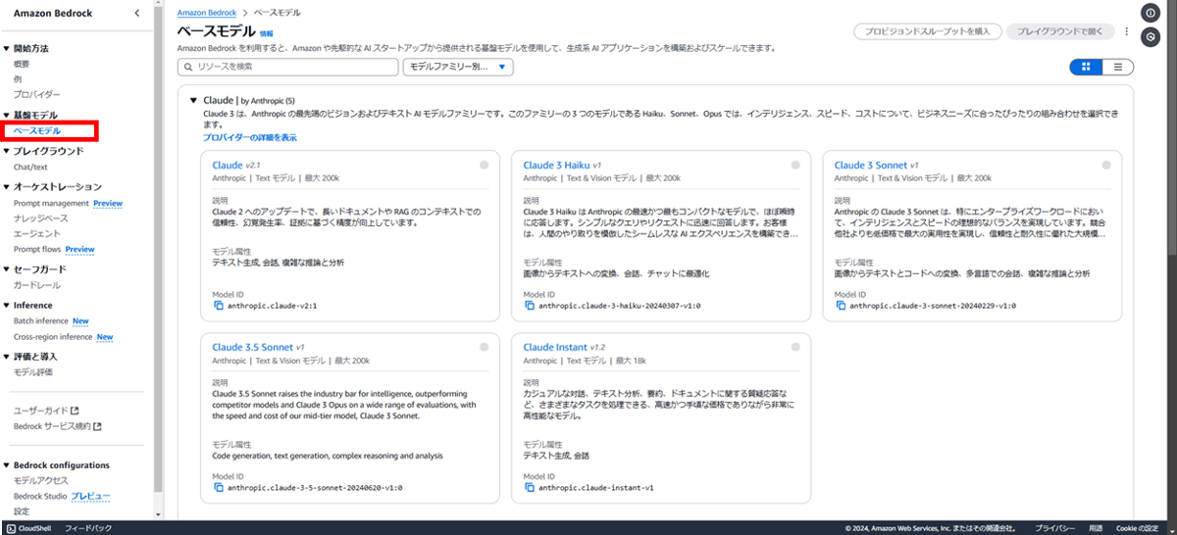
Task: Copy the claude-3-5-sonnet model ID
Action: tap(218, 487)
